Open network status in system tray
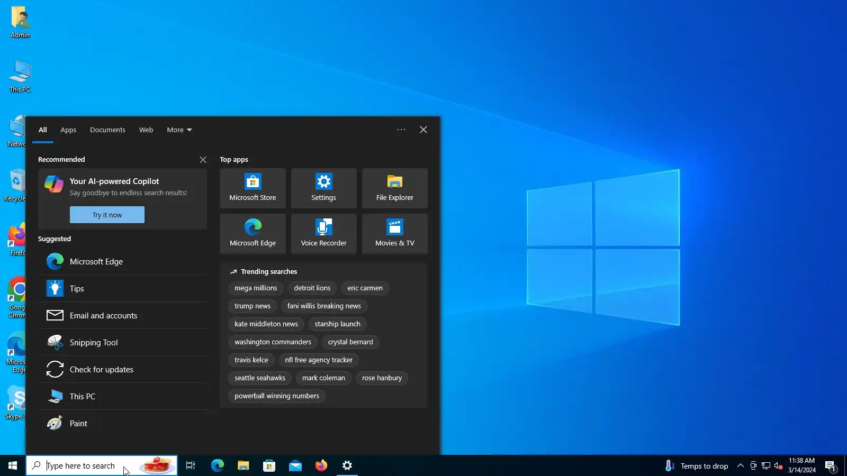The image size is (847, 476). pos(765,466)
